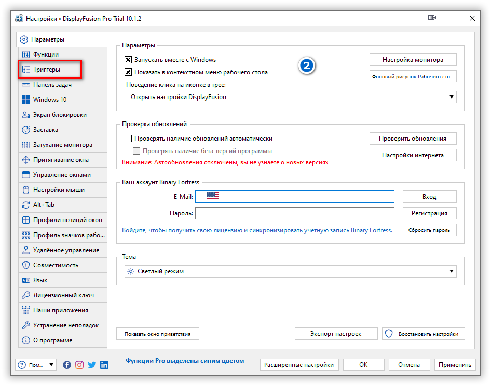Click the Профили позиций окон grid icon
Image resolution: width=491 pixels, height=386 pixels.
click(x=26, y=220)
